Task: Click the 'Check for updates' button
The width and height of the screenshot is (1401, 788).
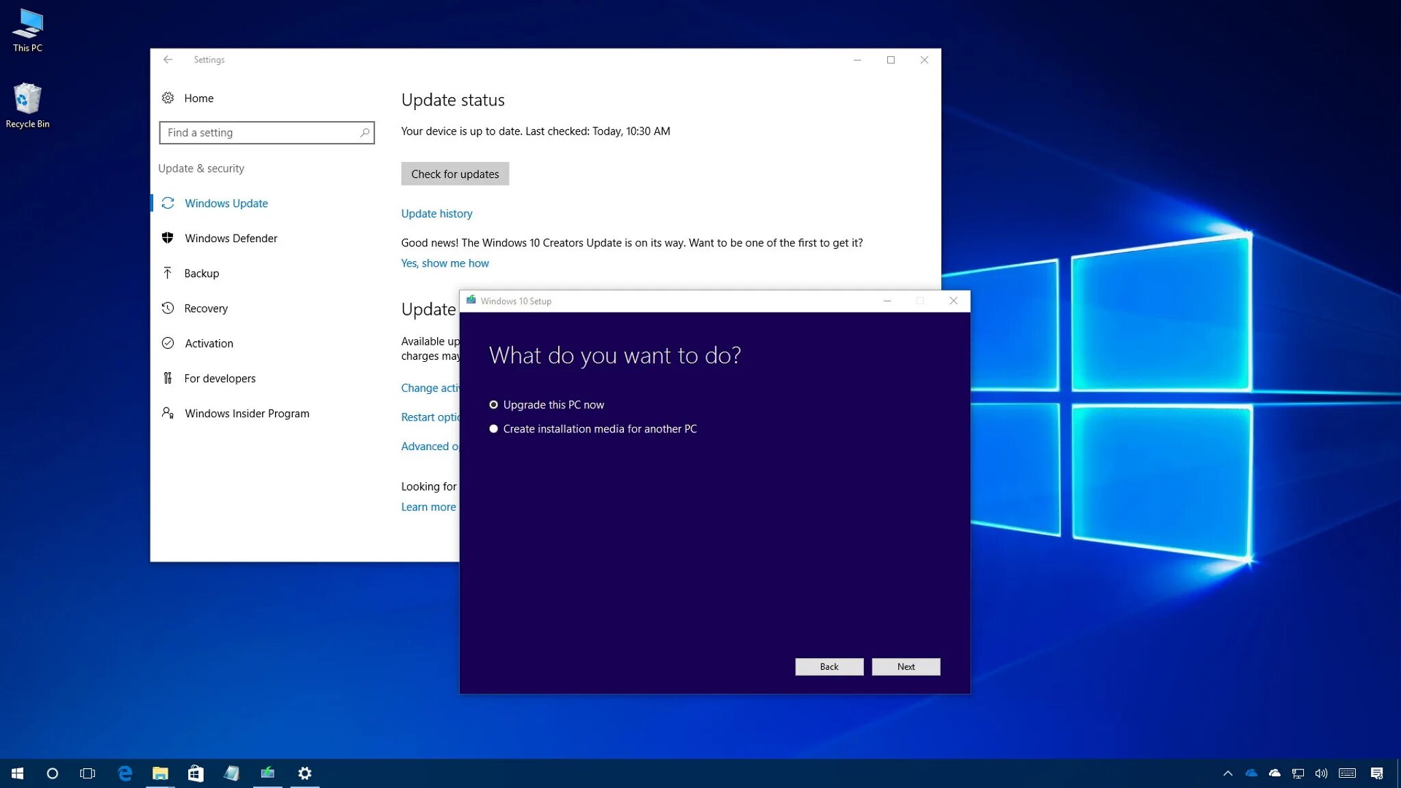Action: 454,173
